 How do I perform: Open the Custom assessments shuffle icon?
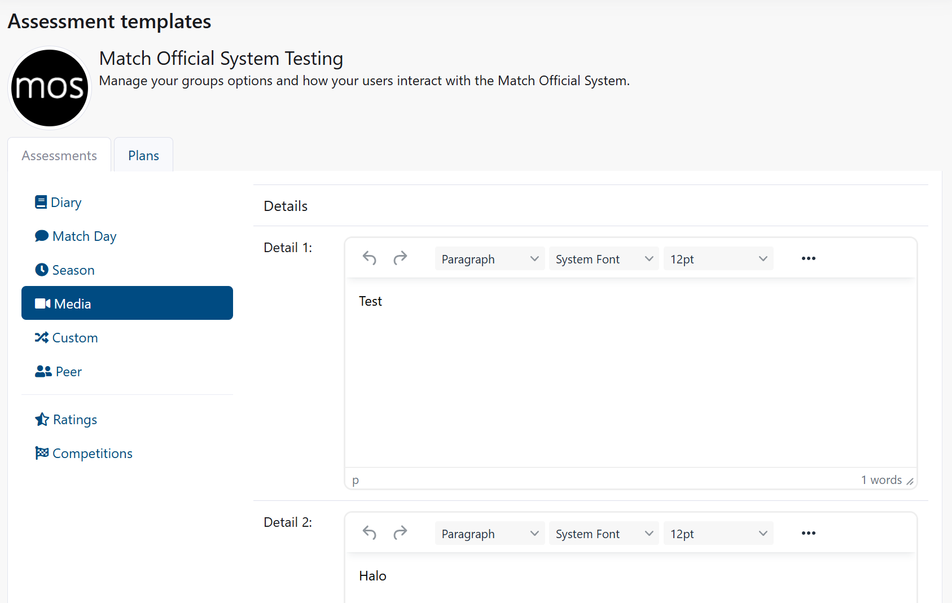pyautogui.click(x=42, y=337)
